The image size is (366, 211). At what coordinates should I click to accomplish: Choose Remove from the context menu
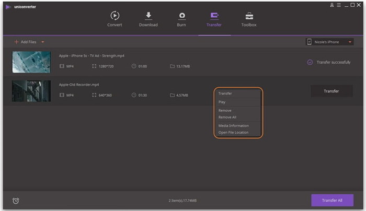coord(225,111)
